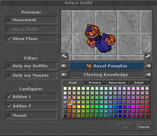This screenshot has height=136, width=157.
Task: Open the Secondary color tab
Action: (117, 83)
